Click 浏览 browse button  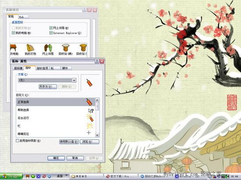[89, 142]
